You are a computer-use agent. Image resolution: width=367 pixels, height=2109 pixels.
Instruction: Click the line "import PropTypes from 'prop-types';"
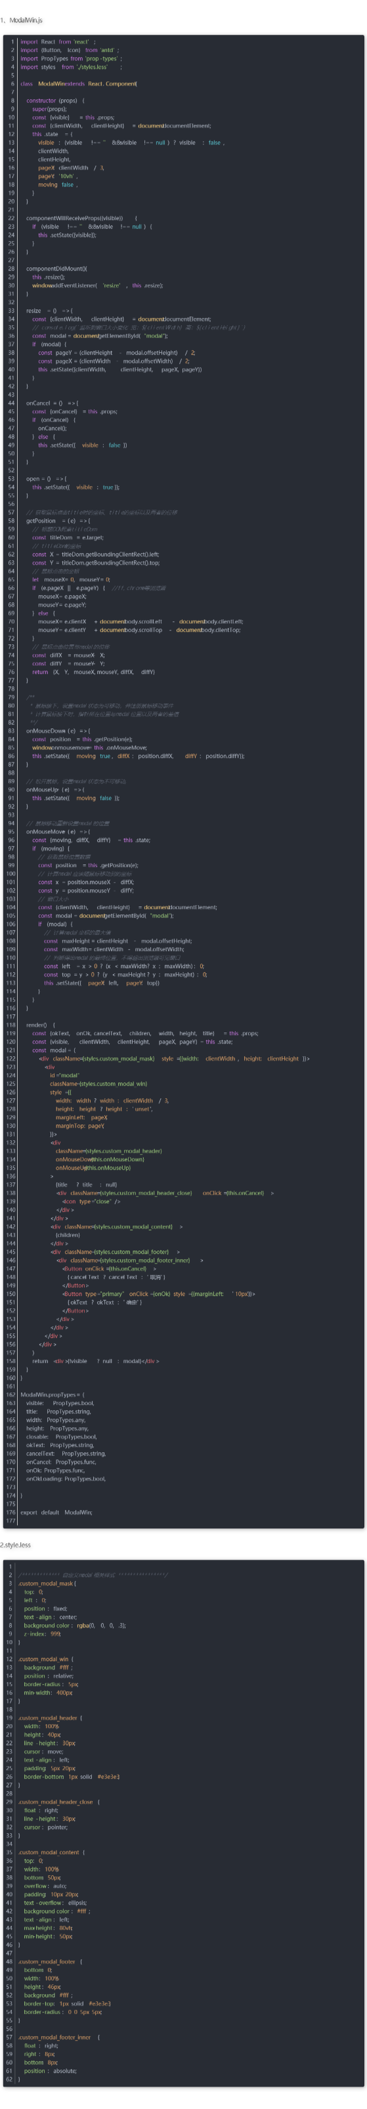(72, 58)
